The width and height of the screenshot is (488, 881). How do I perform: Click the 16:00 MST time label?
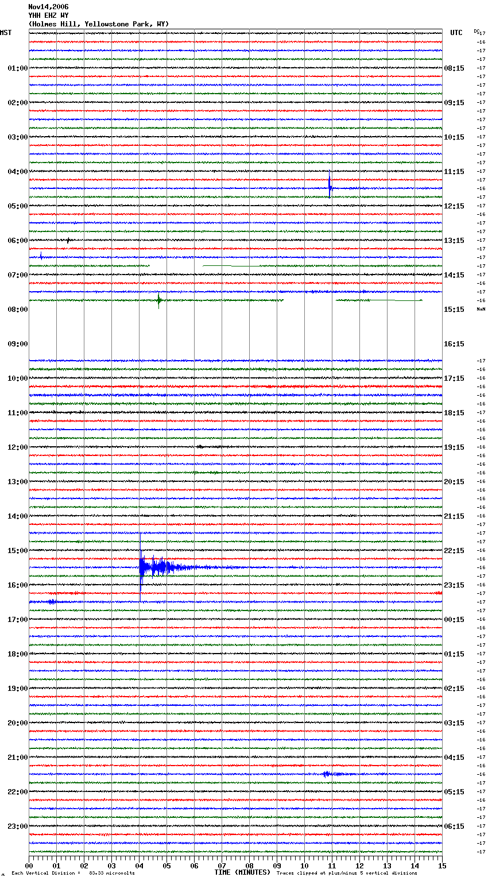(x=18, y=585)
